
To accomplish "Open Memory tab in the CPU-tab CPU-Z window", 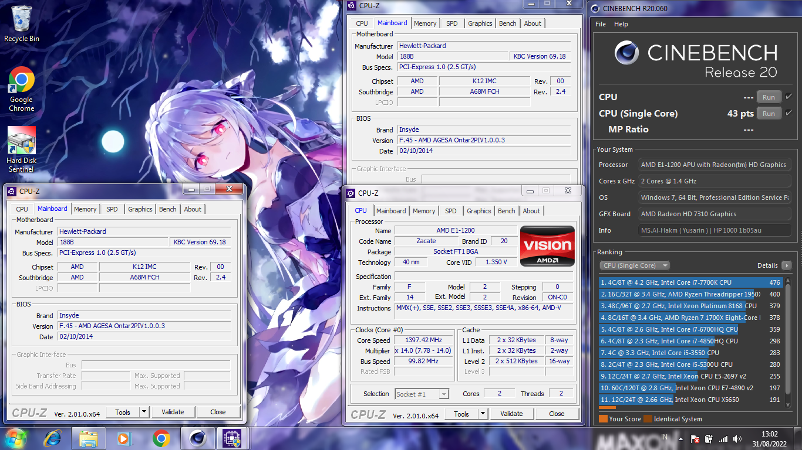I will tap(424, 211).
